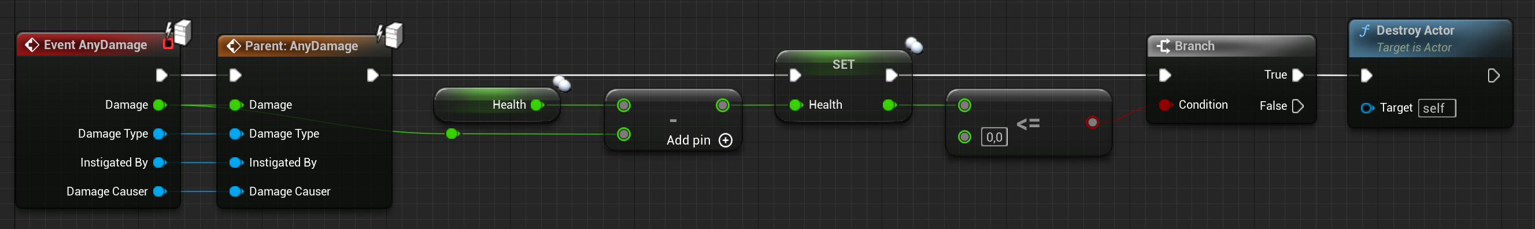This screenshot has width=1535, height=229.
Task: Click the Branch False execution pin
Action: (1297, 106)
